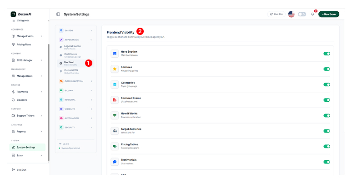Select Logo & Favicon settings

pyautogui.click(x=72, y=47)
